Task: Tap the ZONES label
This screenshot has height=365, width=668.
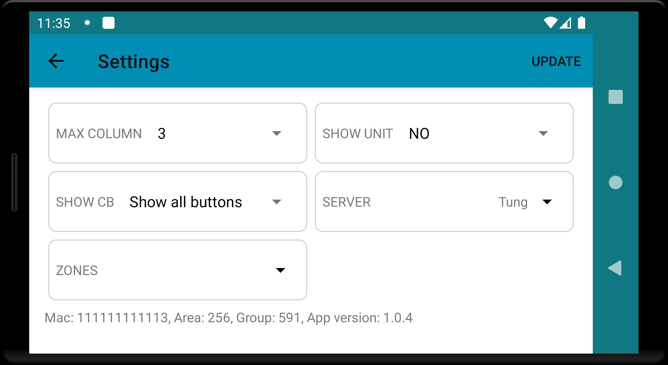Action: [x=77, y=271]
